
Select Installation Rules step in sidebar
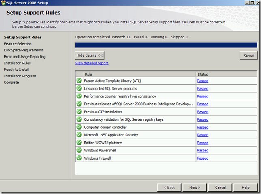point(17,63)
